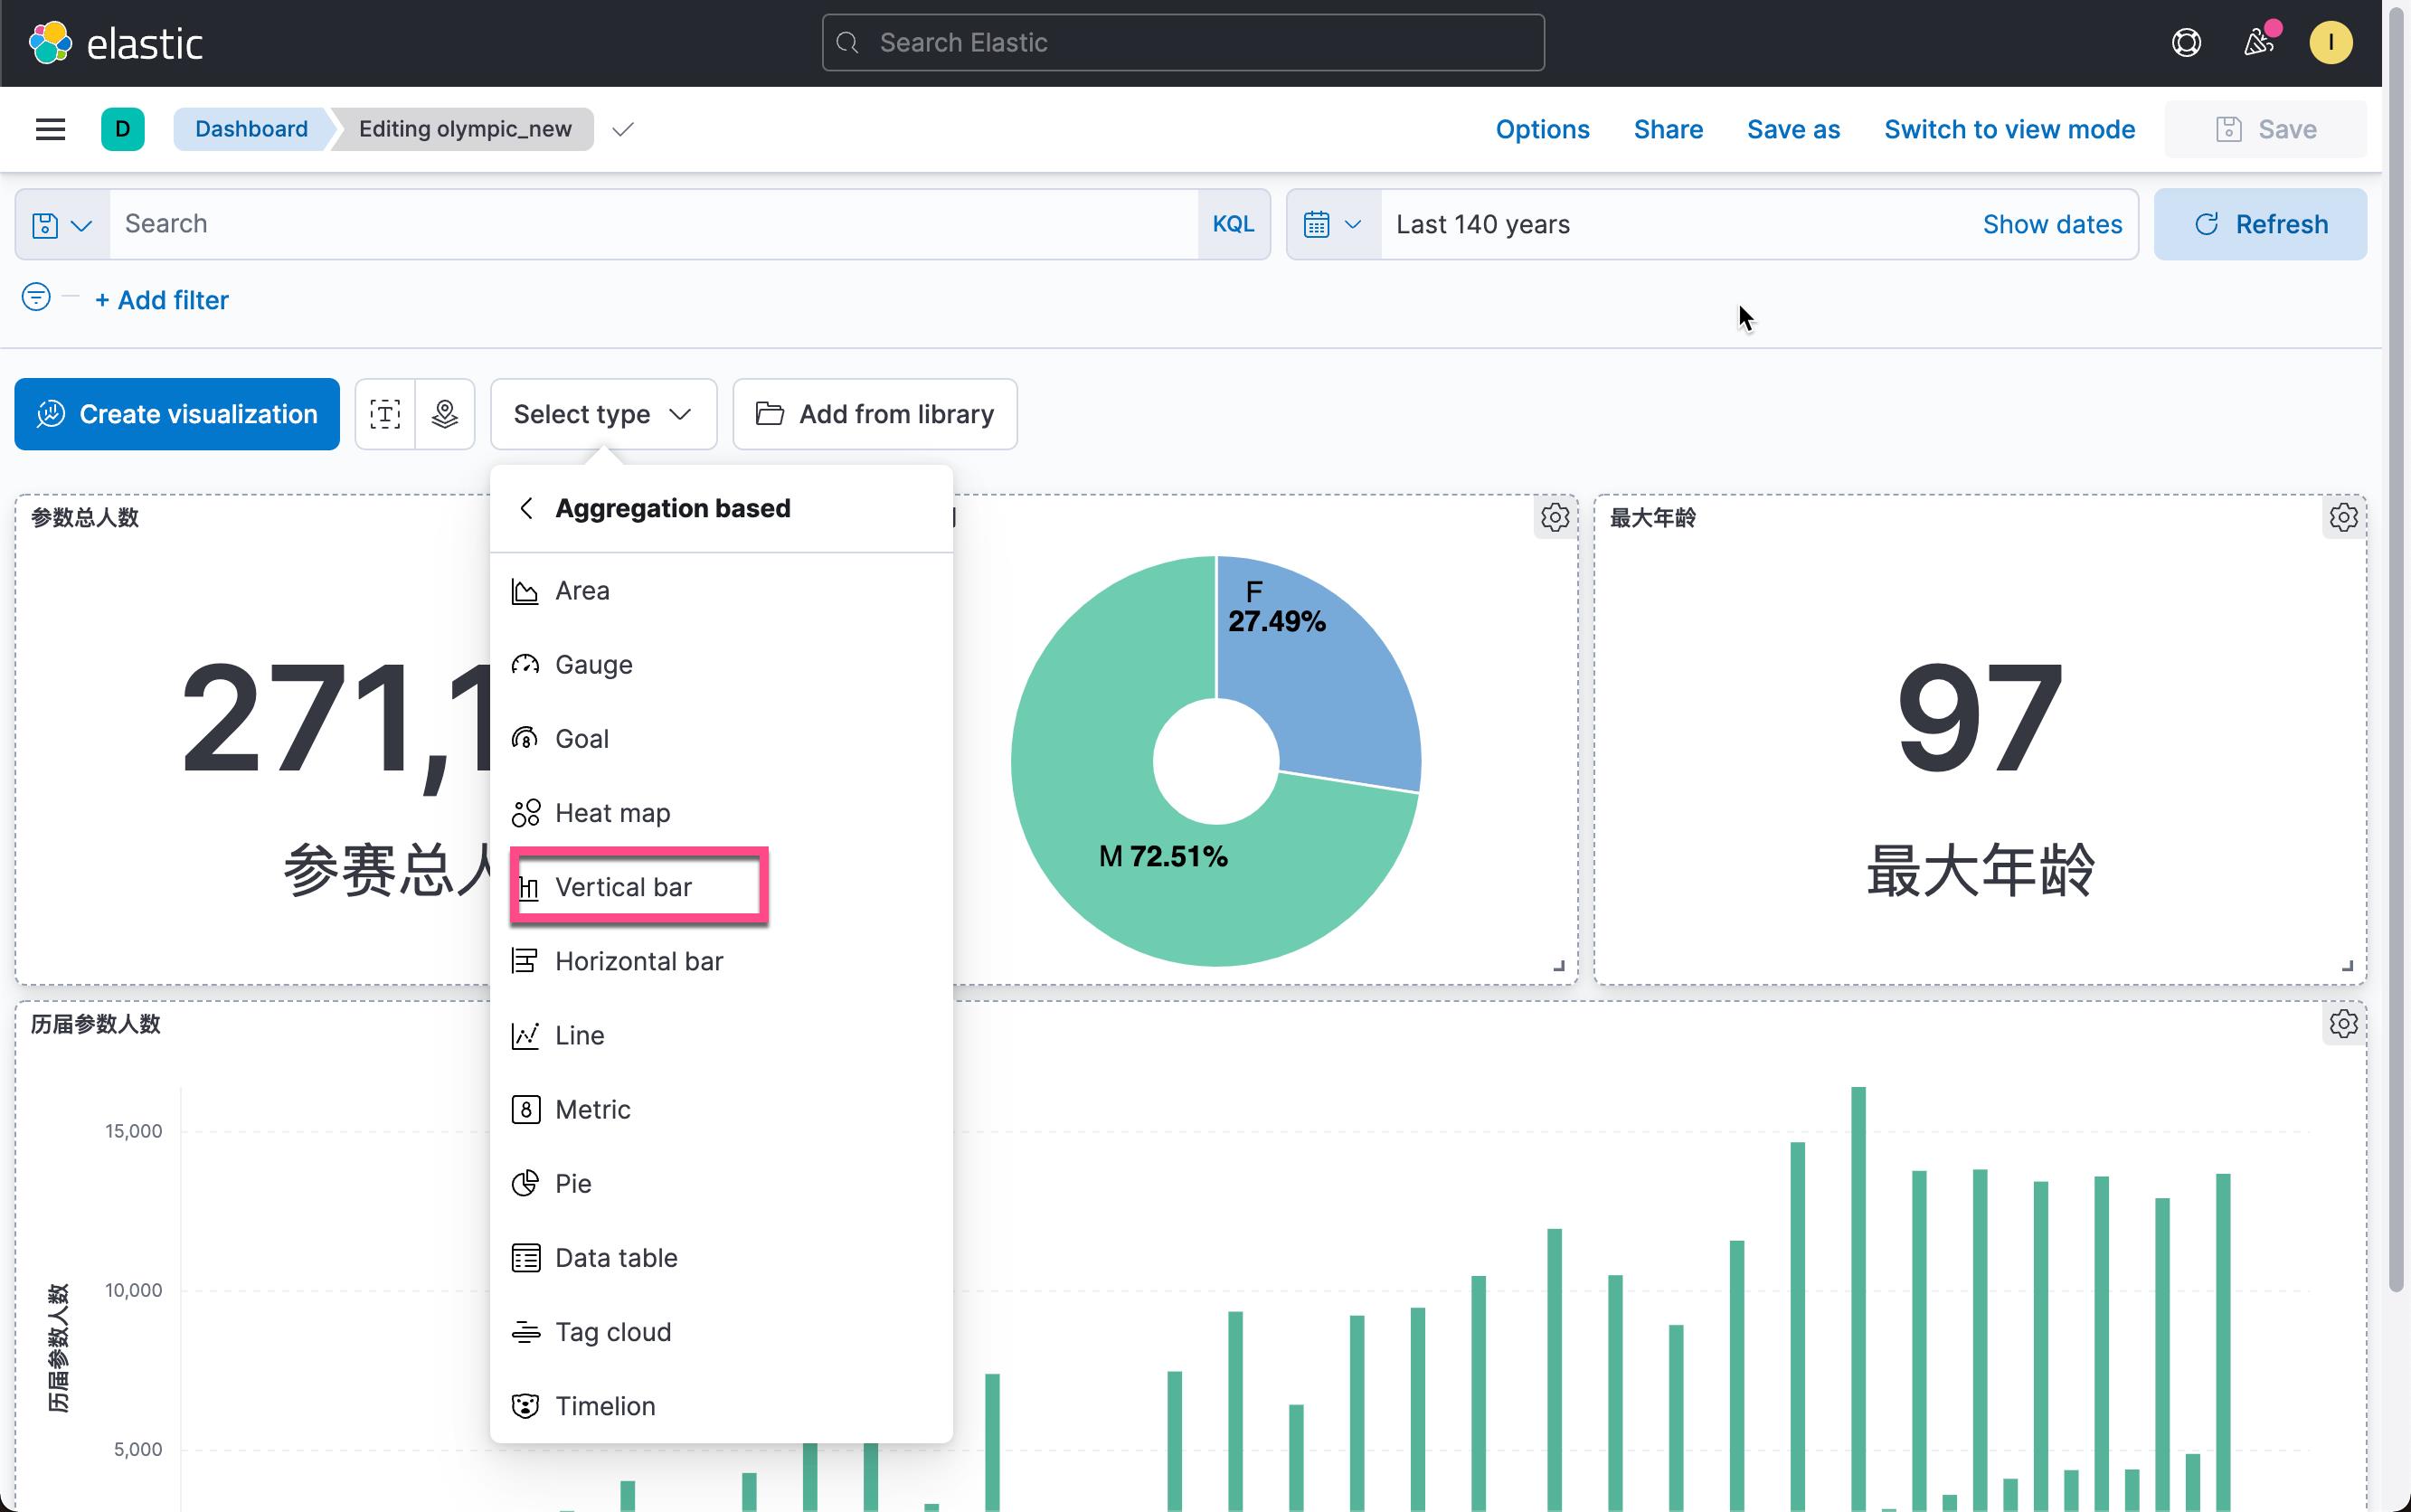Open settings gear for 历届参数人数 panel
Image resolution: width=2411 pixels, height=1512 pixels.
[2343, 1023]
